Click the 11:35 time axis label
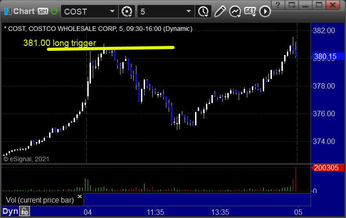346x218 pixels. [155, 212]
